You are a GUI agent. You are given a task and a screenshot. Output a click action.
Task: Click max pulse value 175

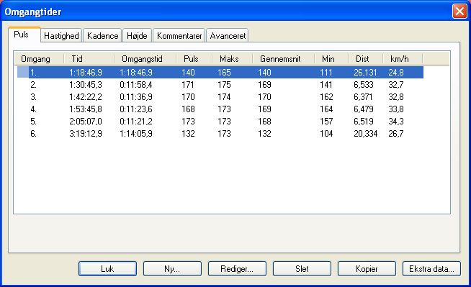tap(225, 85)
